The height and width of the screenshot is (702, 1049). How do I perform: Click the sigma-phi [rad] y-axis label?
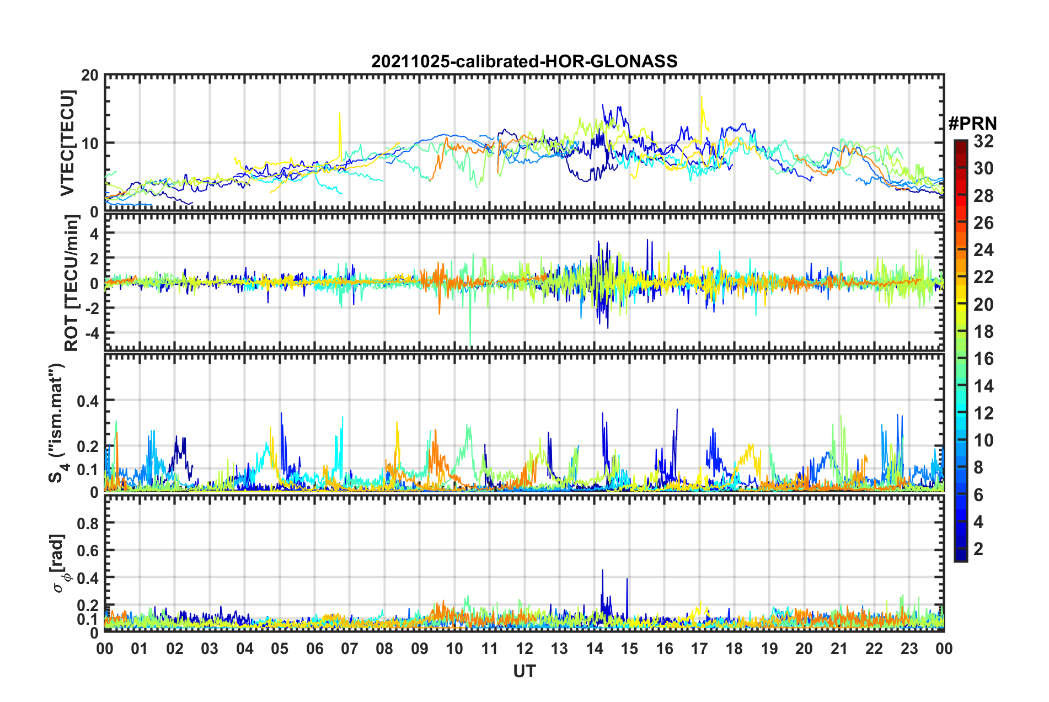pyautogui.click(x=58, y=563)
